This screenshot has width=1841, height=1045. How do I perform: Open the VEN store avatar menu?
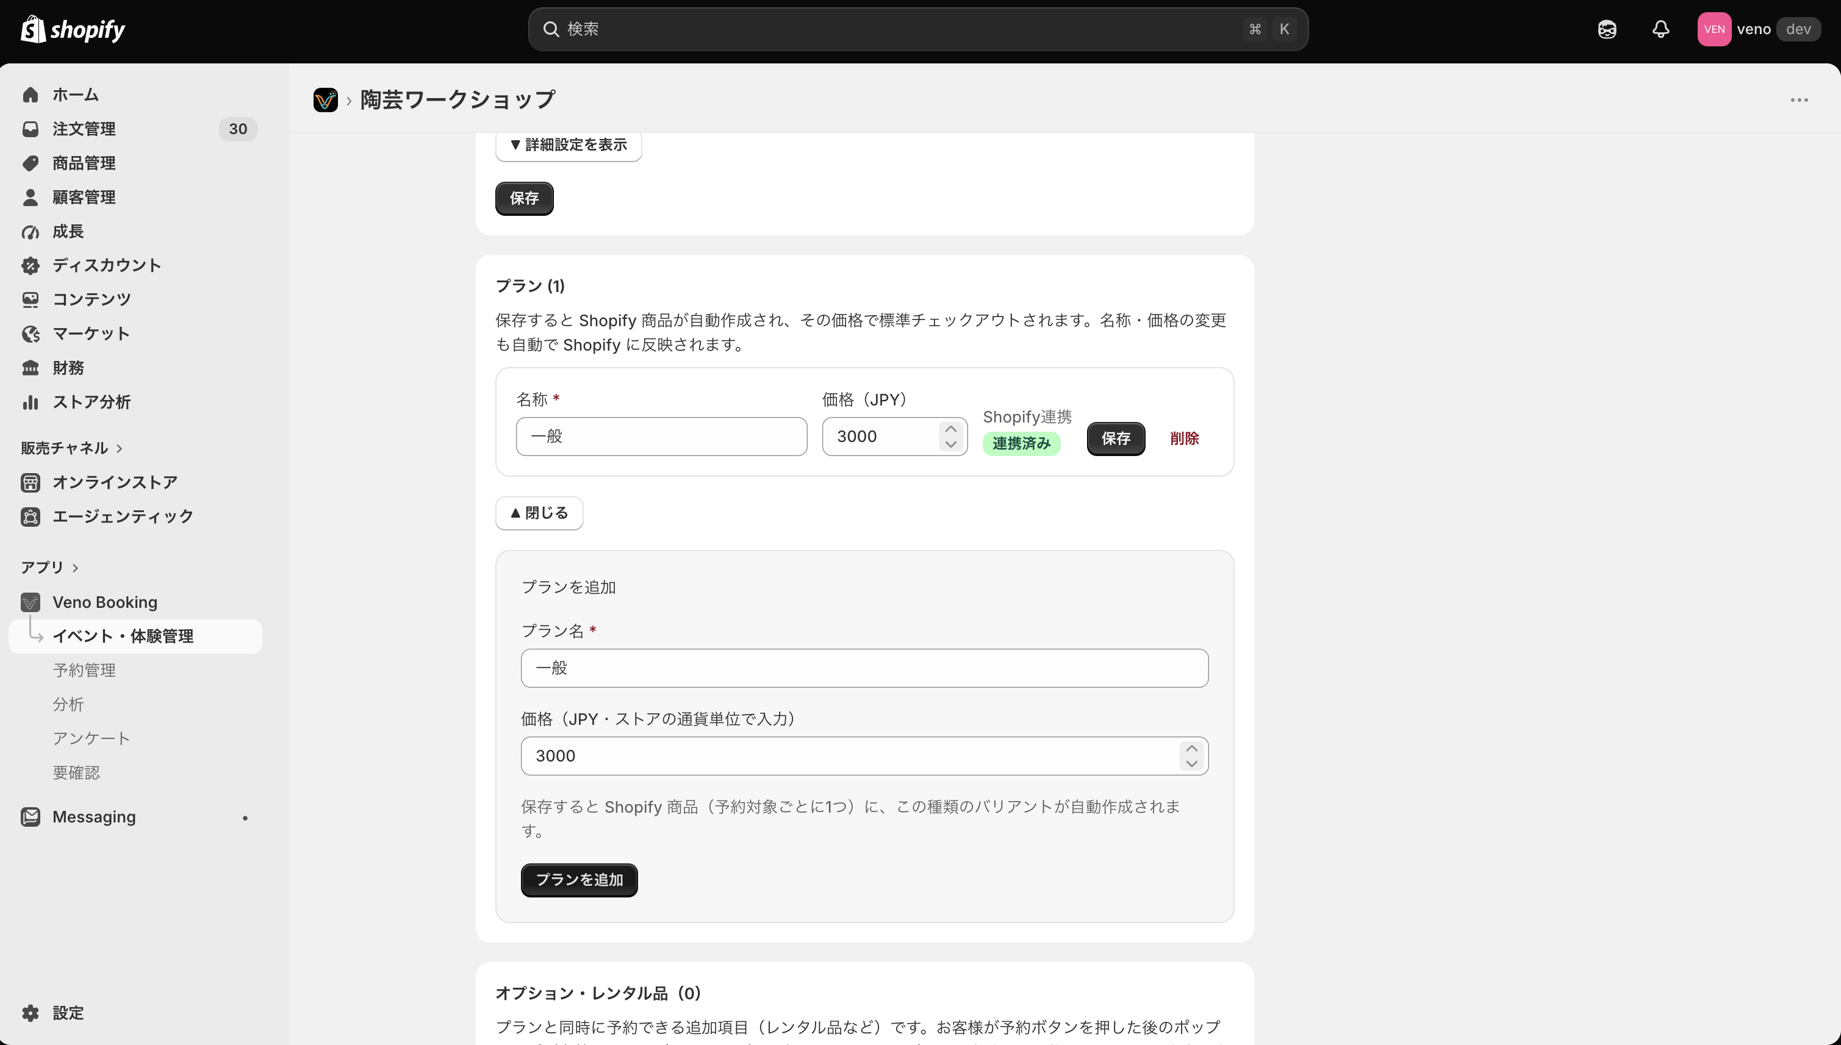pyautogui.click(x=1714, y=29)
